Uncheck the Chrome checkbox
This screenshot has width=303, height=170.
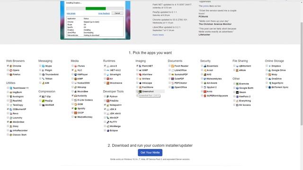pyautogui.click(x=8, y=66)
